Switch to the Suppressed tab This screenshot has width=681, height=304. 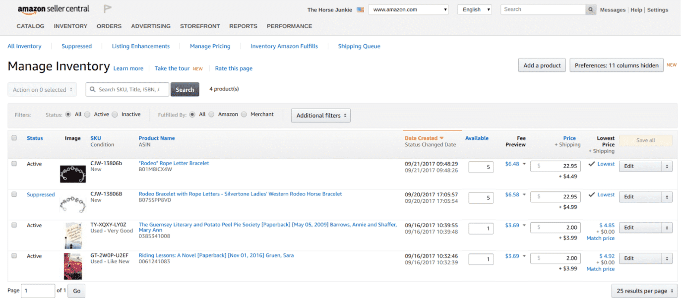pyautogui.click(x=76, y=46)
